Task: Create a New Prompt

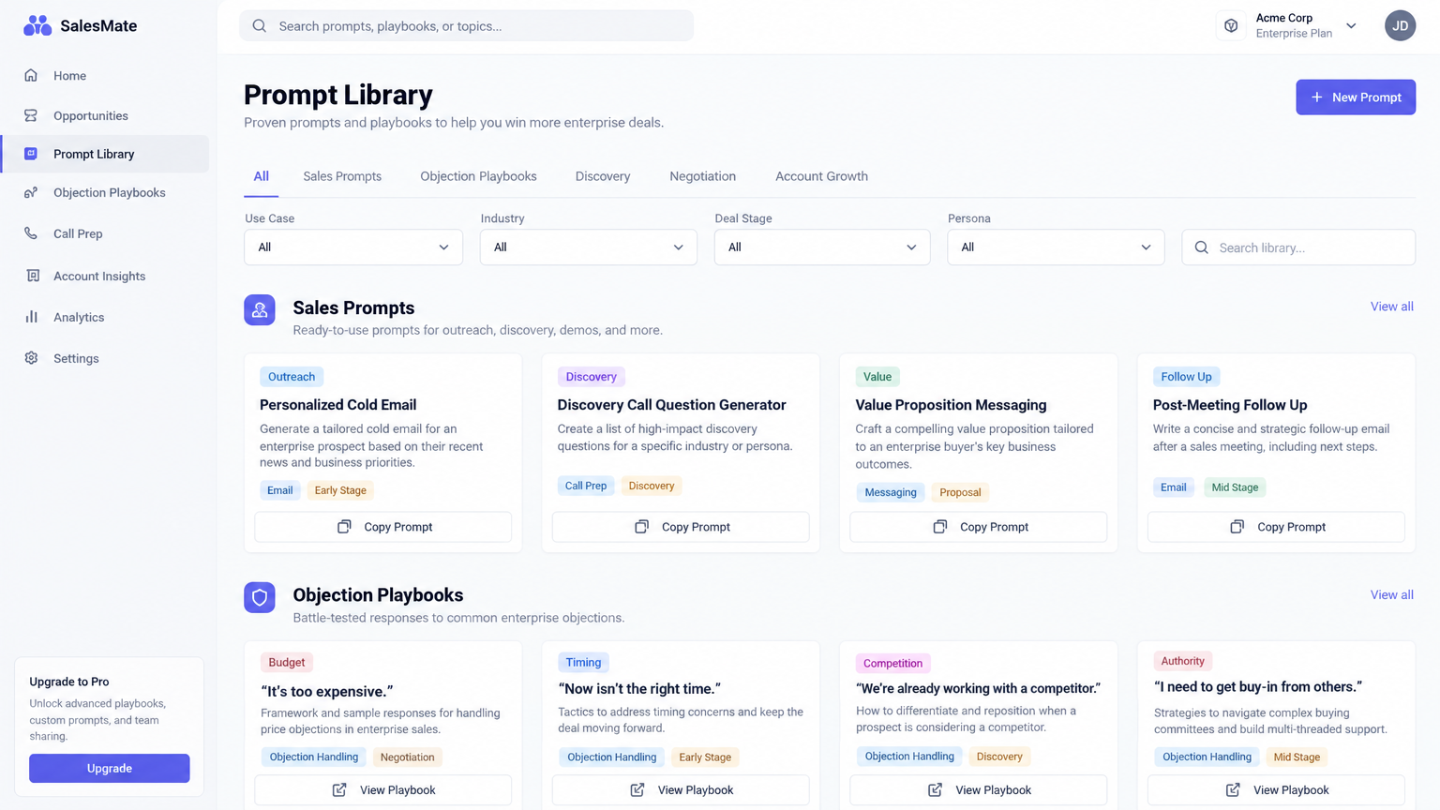Action: 1356,97
